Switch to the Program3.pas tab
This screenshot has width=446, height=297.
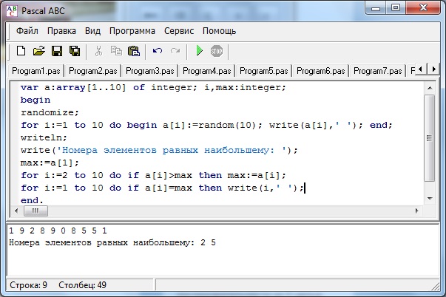(148, 71)
